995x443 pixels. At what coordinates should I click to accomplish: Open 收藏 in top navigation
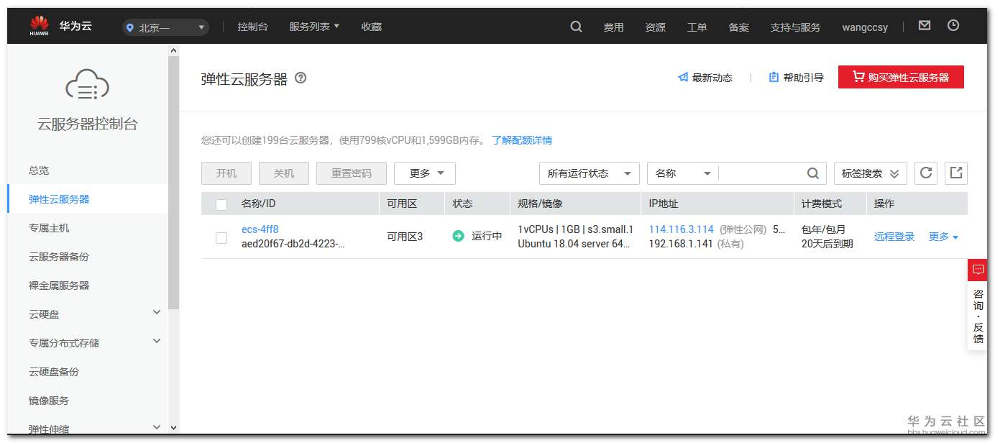(x=372, y=27)
